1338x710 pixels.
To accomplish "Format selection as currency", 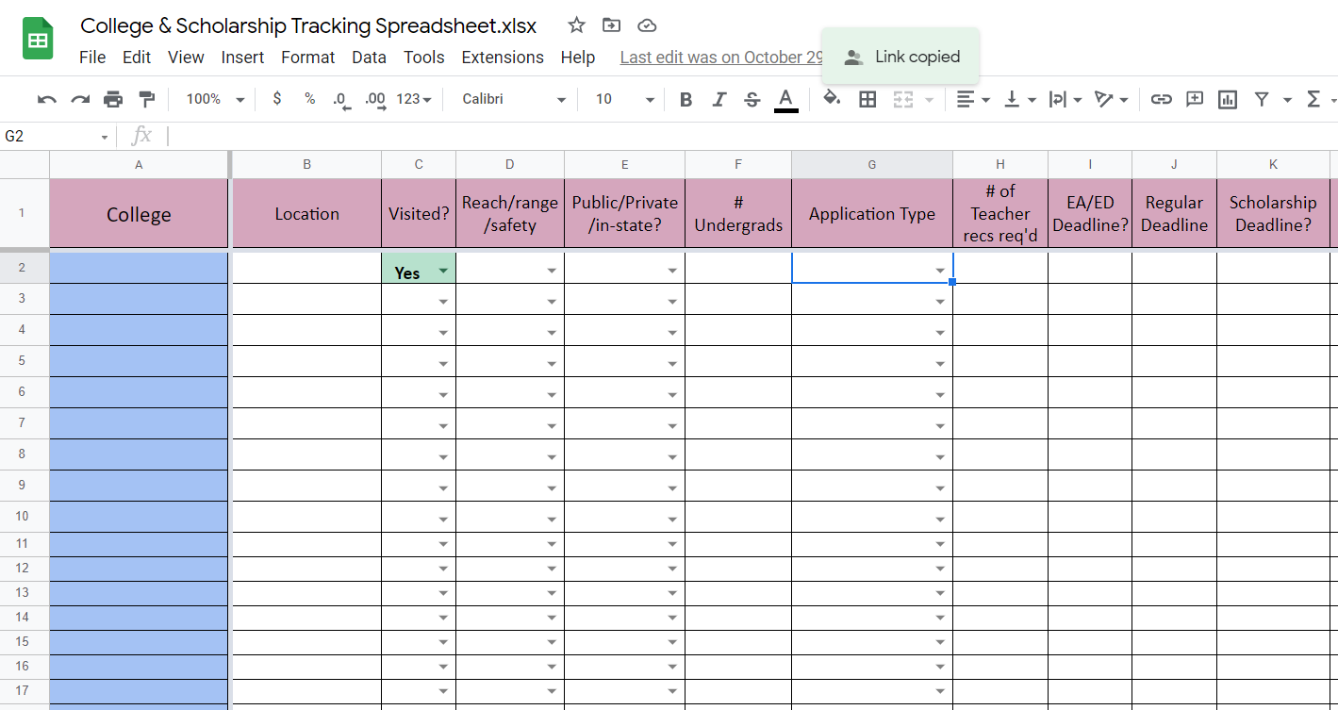I will (276, 98).
